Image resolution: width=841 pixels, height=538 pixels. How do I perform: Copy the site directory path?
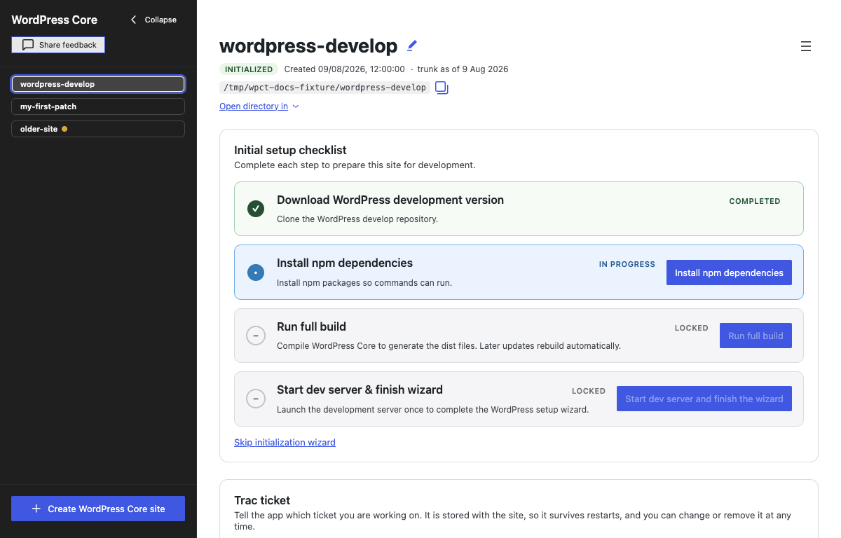point(442,88)
